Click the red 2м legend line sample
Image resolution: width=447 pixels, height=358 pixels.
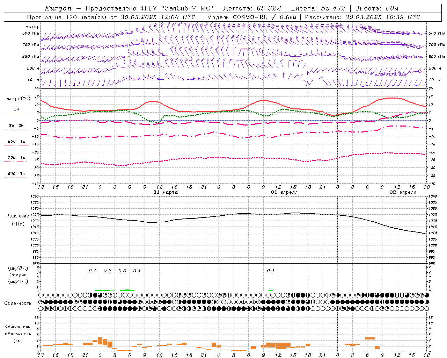point(16,113)
